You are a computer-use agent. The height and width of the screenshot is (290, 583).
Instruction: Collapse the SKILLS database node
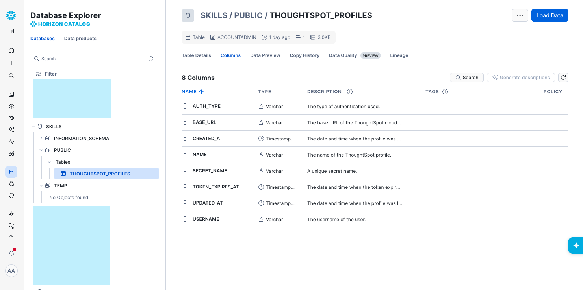[33, 127]
